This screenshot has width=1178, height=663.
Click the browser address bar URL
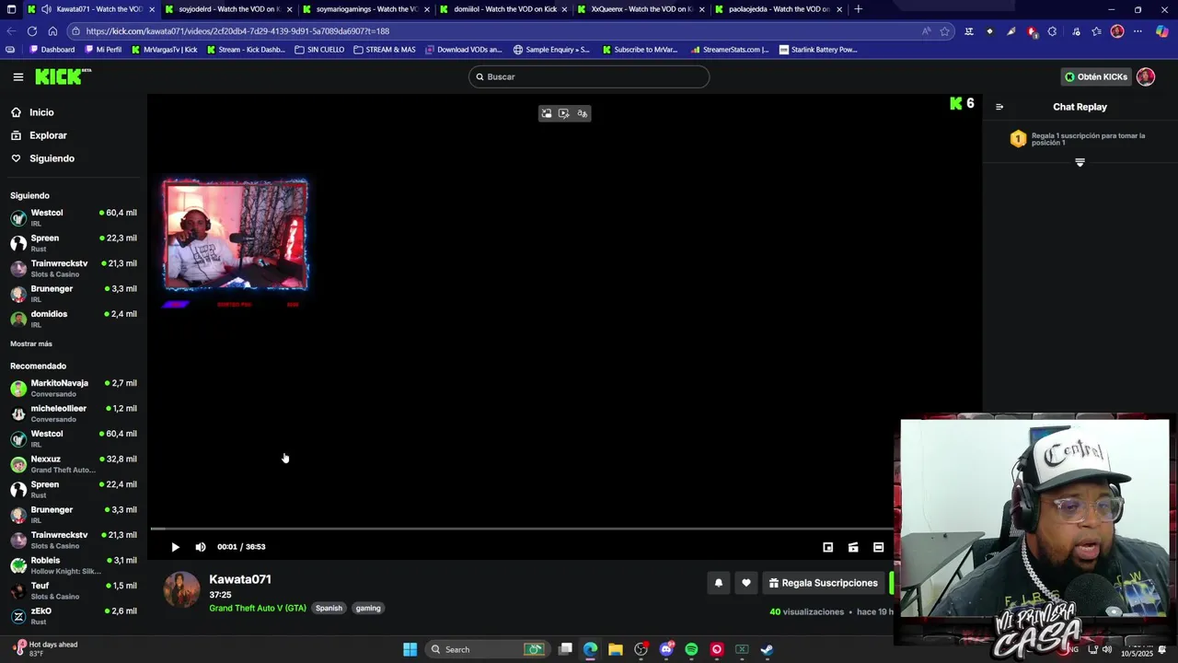[x=237, y=31]
